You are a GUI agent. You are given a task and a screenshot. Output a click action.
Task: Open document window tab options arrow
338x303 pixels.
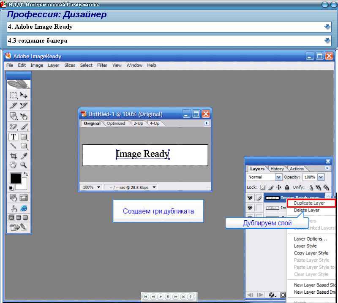coord(206,123)
